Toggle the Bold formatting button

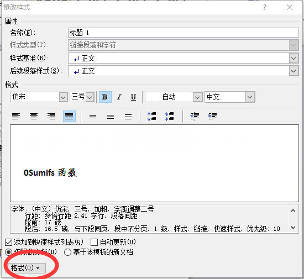point(105,97)
